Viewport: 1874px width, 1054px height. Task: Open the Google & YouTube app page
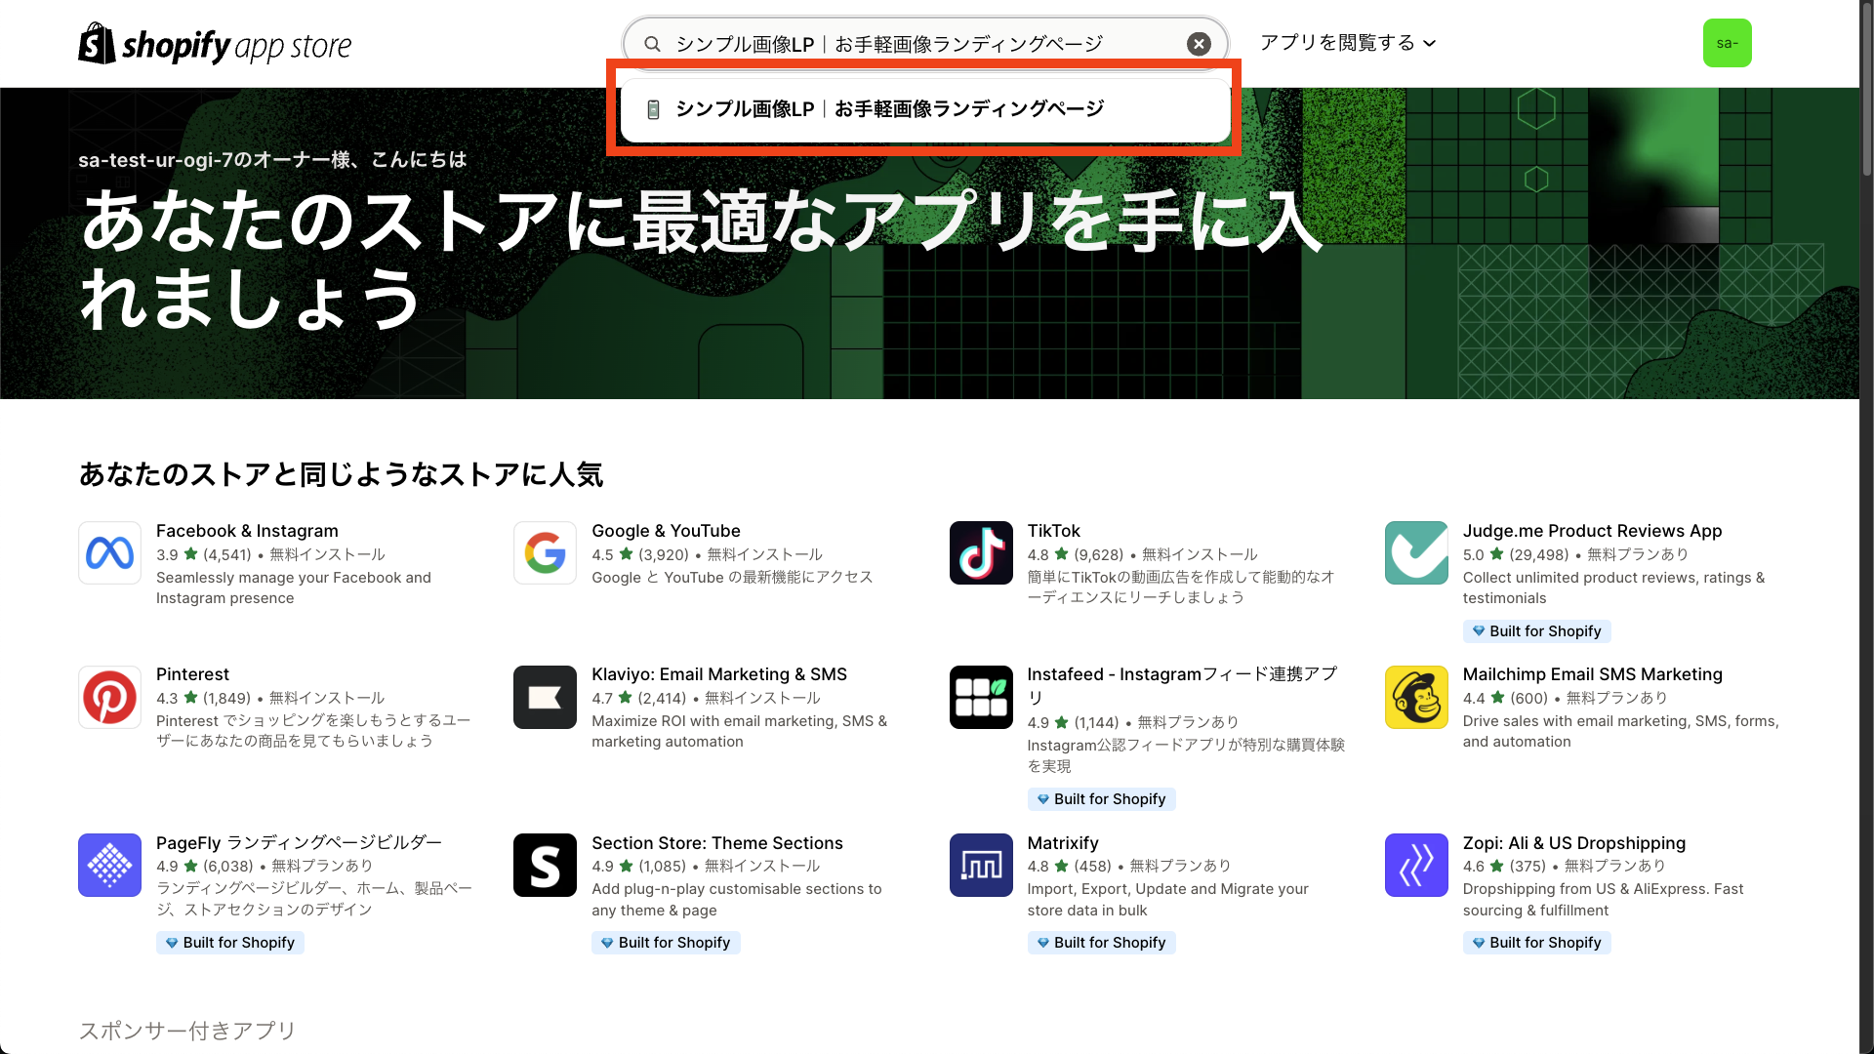click(x=665, y=530)
